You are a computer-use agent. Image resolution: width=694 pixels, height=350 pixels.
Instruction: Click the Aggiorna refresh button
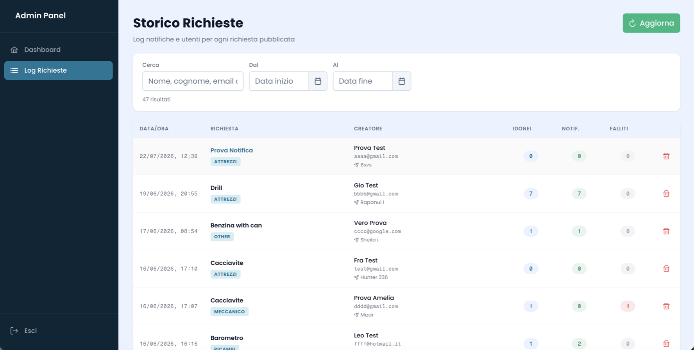tap(651, 23)
